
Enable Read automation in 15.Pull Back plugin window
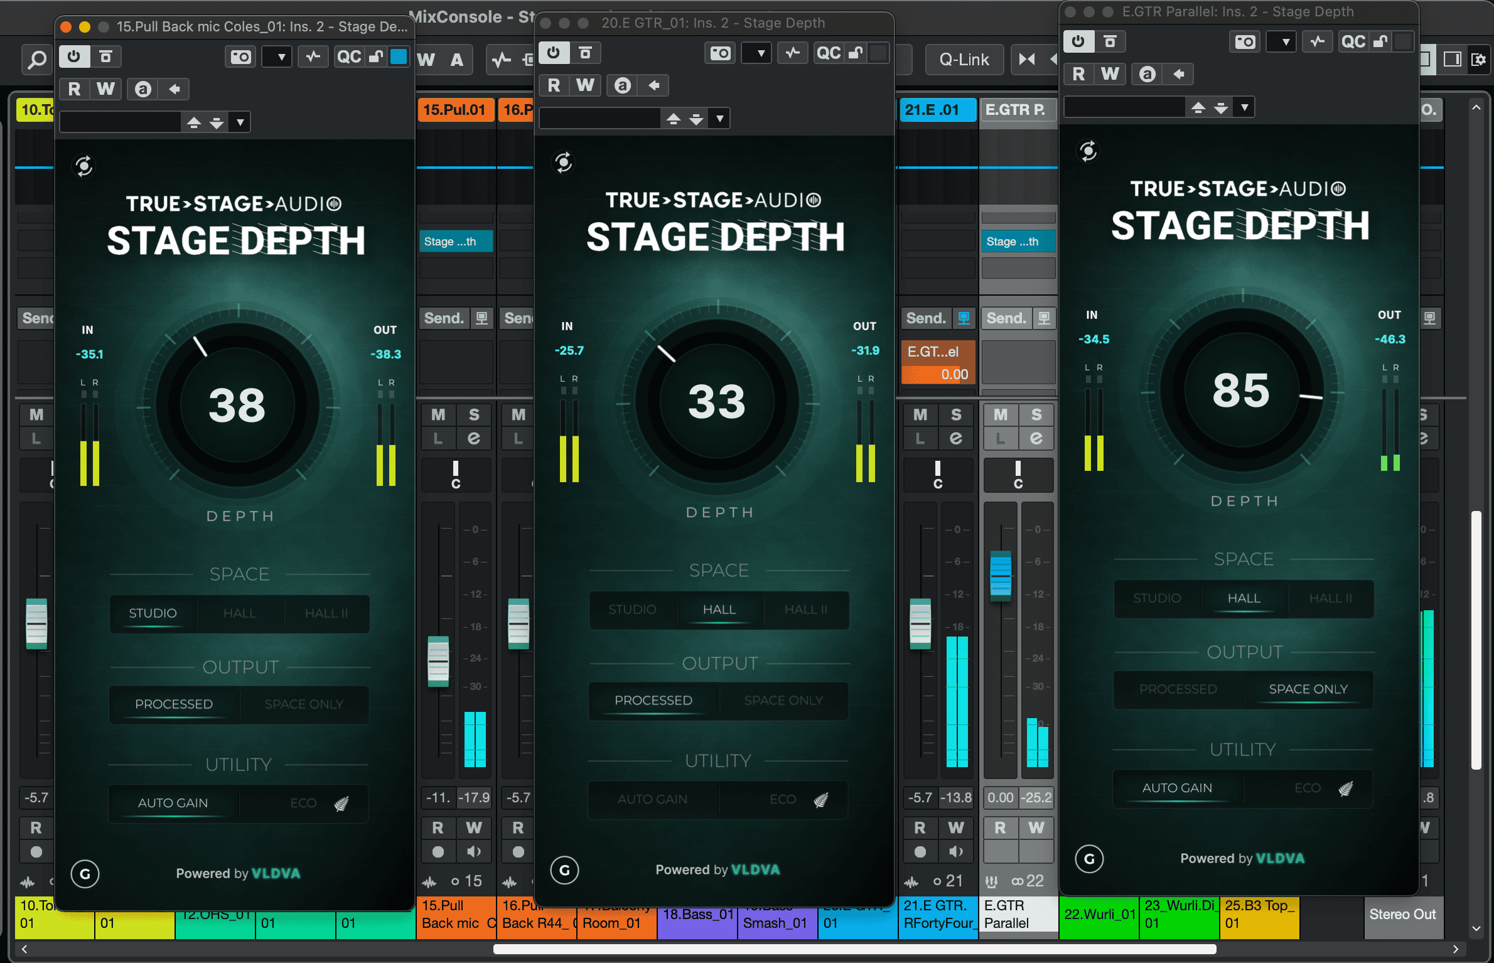point(74,89)
